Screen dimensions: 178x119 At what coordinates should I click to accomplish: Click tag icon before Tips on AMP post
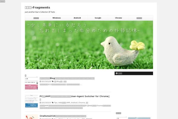pos(53,103)
